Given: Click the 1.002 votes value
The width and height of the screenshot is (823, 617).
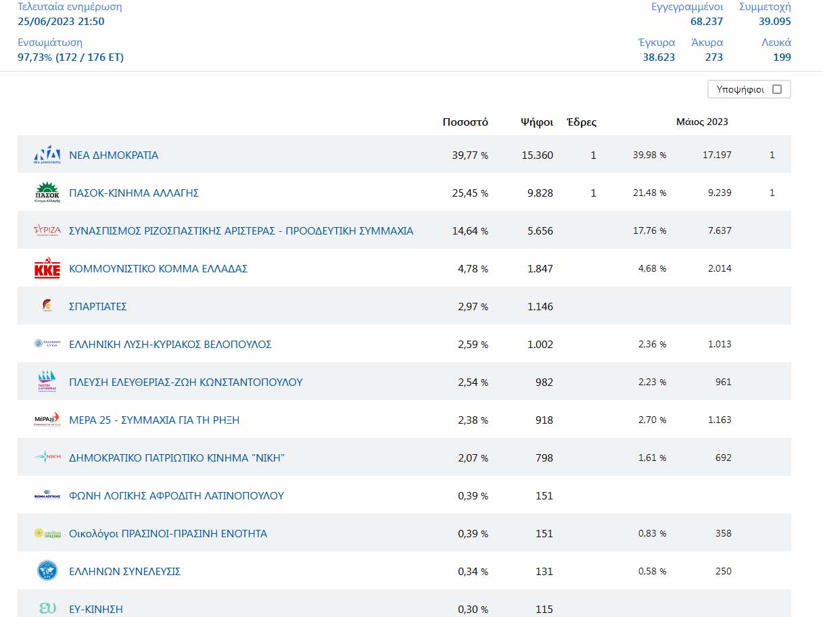Looking at the screenshot, I should pos(540,344).
